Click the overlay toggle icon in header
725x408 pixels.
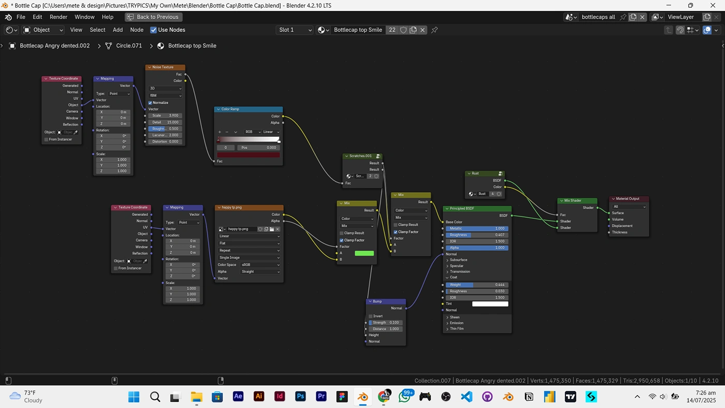(x=707, y=30)
